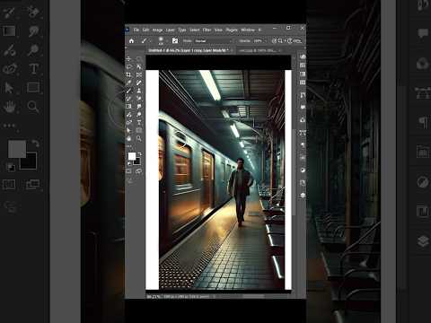Select the Lasso tool
Viewport: 431px width, 323px height.
(128, 66)
